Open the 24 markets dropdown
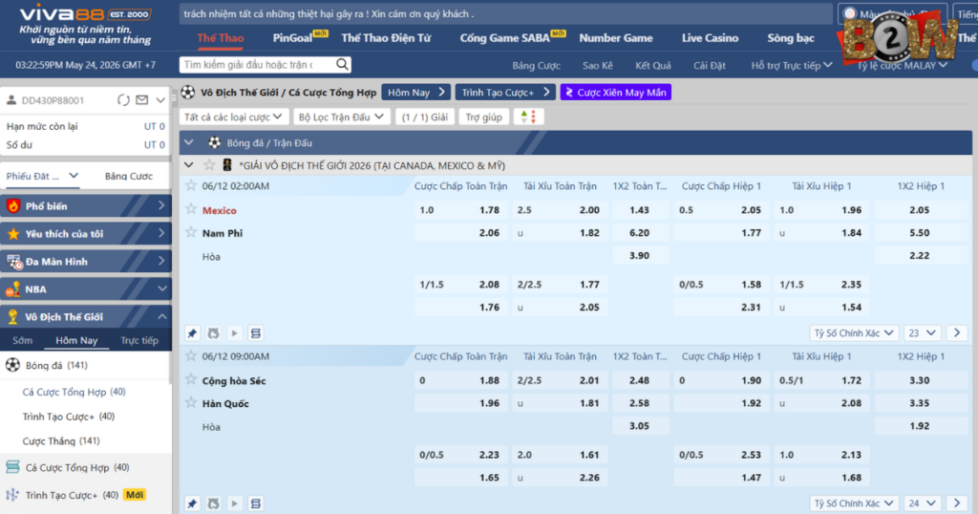 tap(922, 503)
